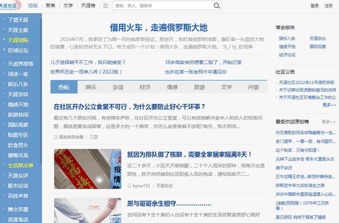
Task: Click 论坛 in the top navigation
Action: tap(33, 6)
